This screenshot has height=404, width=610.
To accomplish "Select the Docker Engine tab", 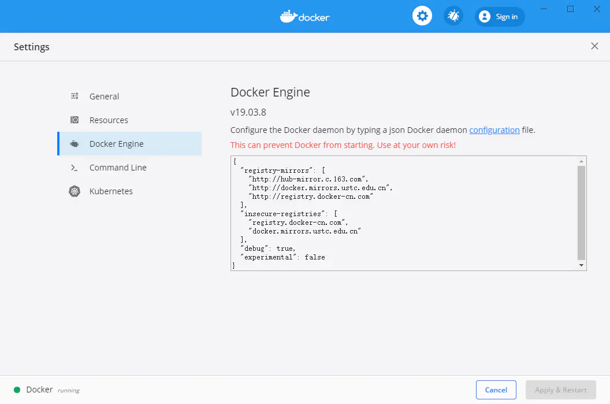I will coord(129,143).
